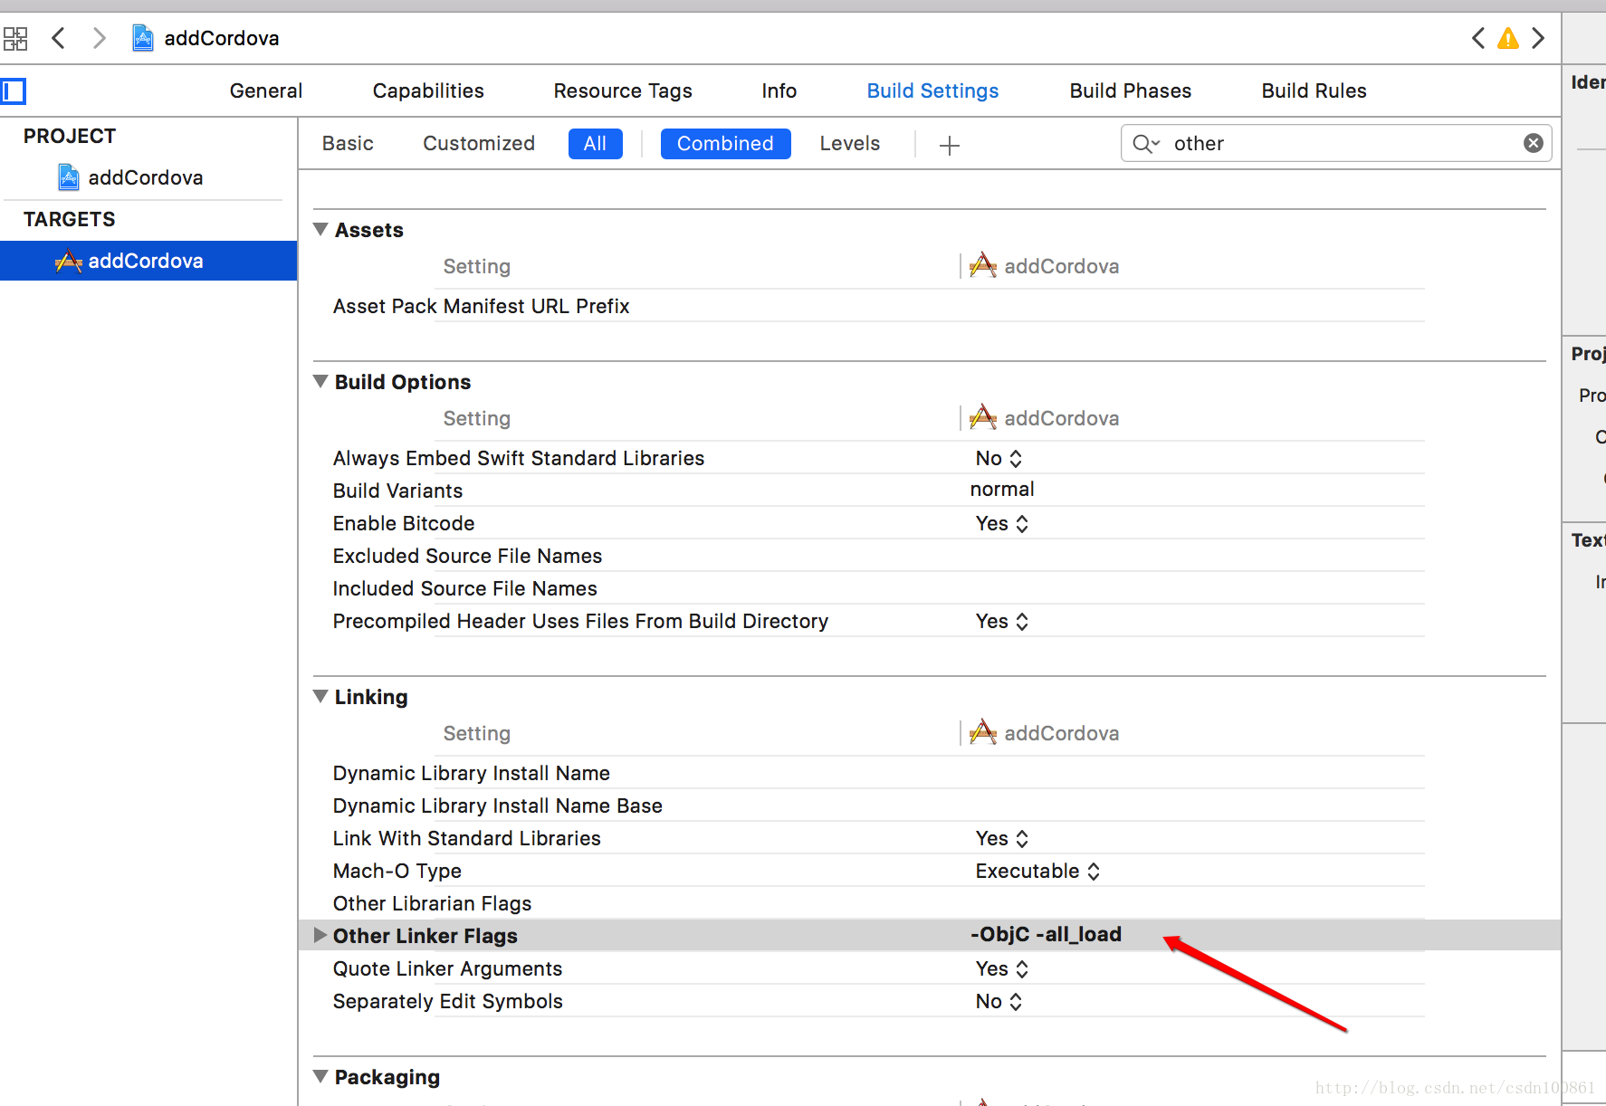
Task: Collapse the Packaging section
Action: [x=320, y=1077]
